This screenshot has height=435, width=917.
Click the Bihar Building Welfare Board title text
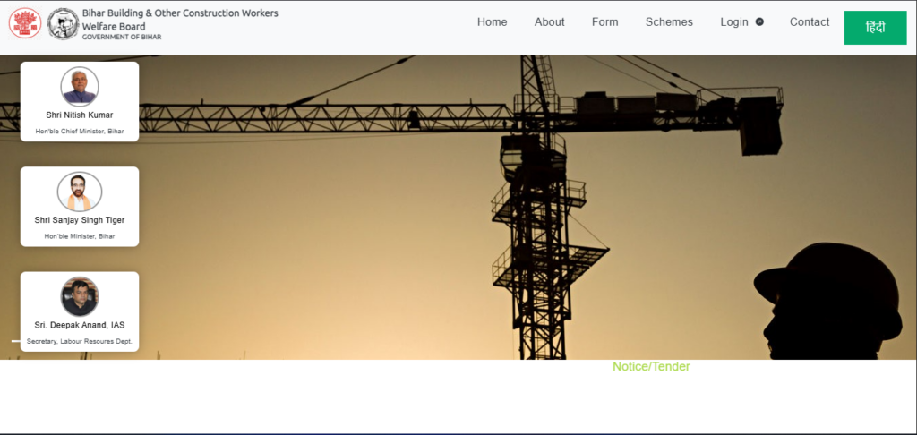pos(179,20)
